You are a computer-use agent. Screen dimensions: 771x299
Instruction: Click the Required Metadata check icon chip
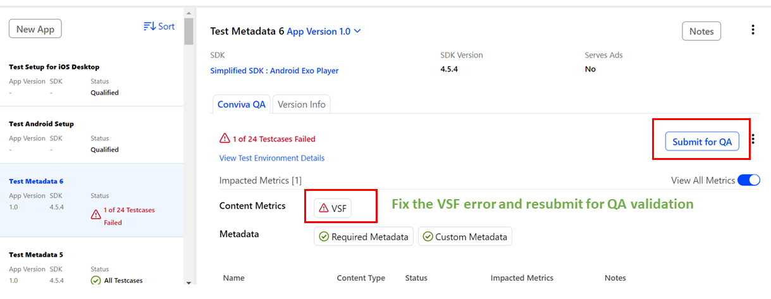[x=364, y=236]
